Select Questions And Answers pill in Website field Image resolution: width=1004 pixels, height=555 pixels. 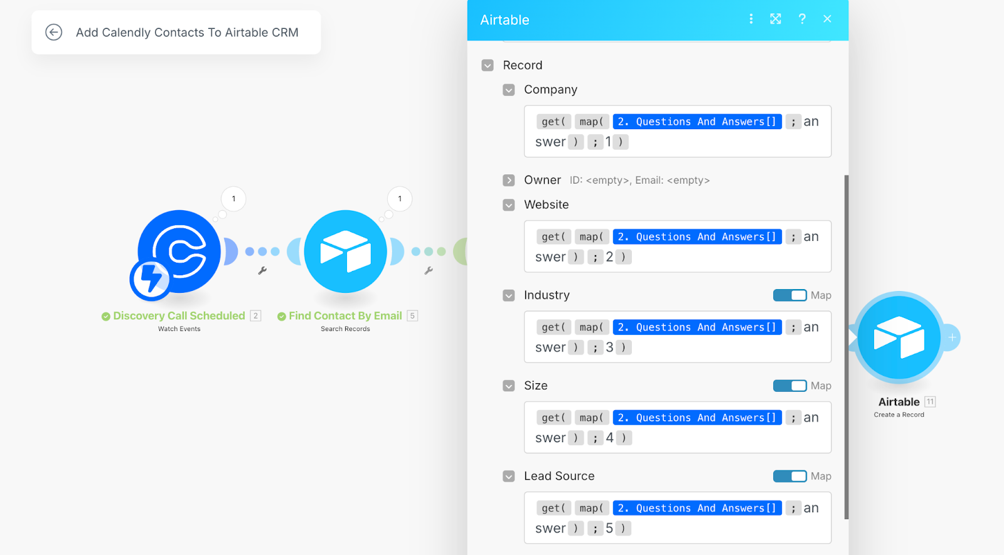pyautogui.click(x=697, y=237)
